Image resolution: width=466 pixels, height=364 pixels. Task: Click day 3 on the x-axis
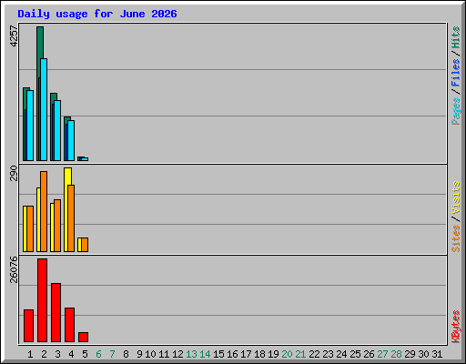tap(57, 354)
